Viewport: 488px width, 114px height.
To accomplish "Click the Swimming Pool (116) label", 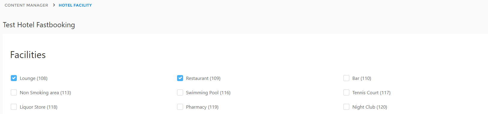I will pyautogui.click(x=208, y=93).
